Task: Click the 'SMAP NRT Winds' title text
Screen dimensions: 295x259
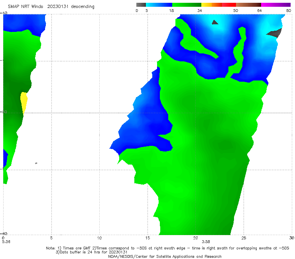Action: (x=26, y=6)
